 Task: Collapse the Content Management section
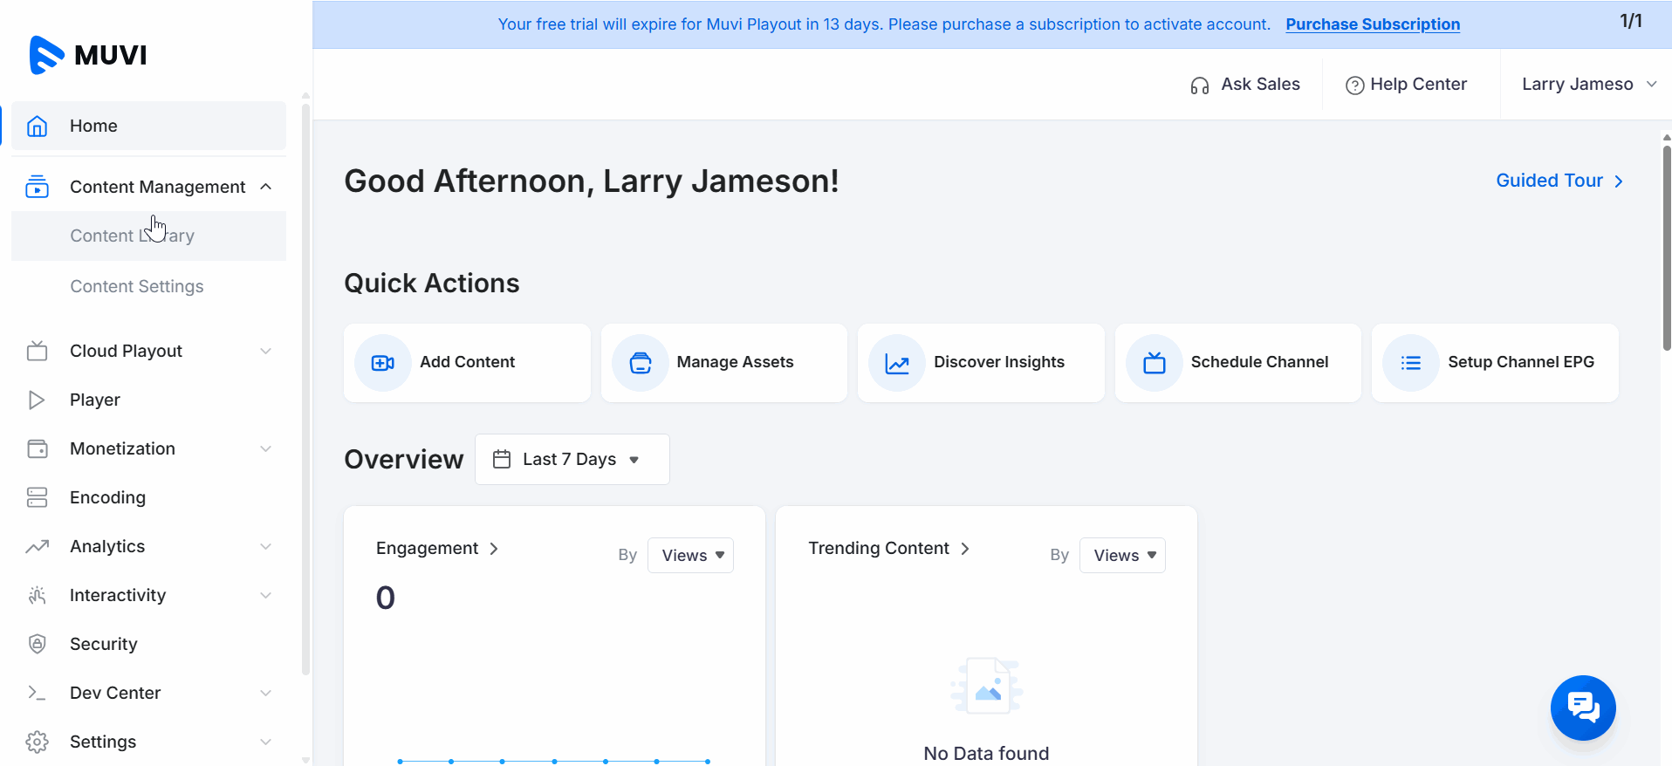tap(266, 187)
